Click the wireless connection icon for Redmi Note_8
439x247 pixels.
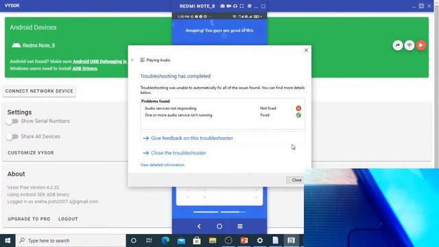(410, 45)
